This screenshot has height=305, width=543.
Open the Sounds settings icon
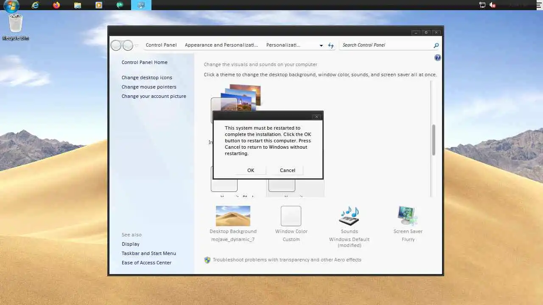pyautogui.click(x=349, y=216)
